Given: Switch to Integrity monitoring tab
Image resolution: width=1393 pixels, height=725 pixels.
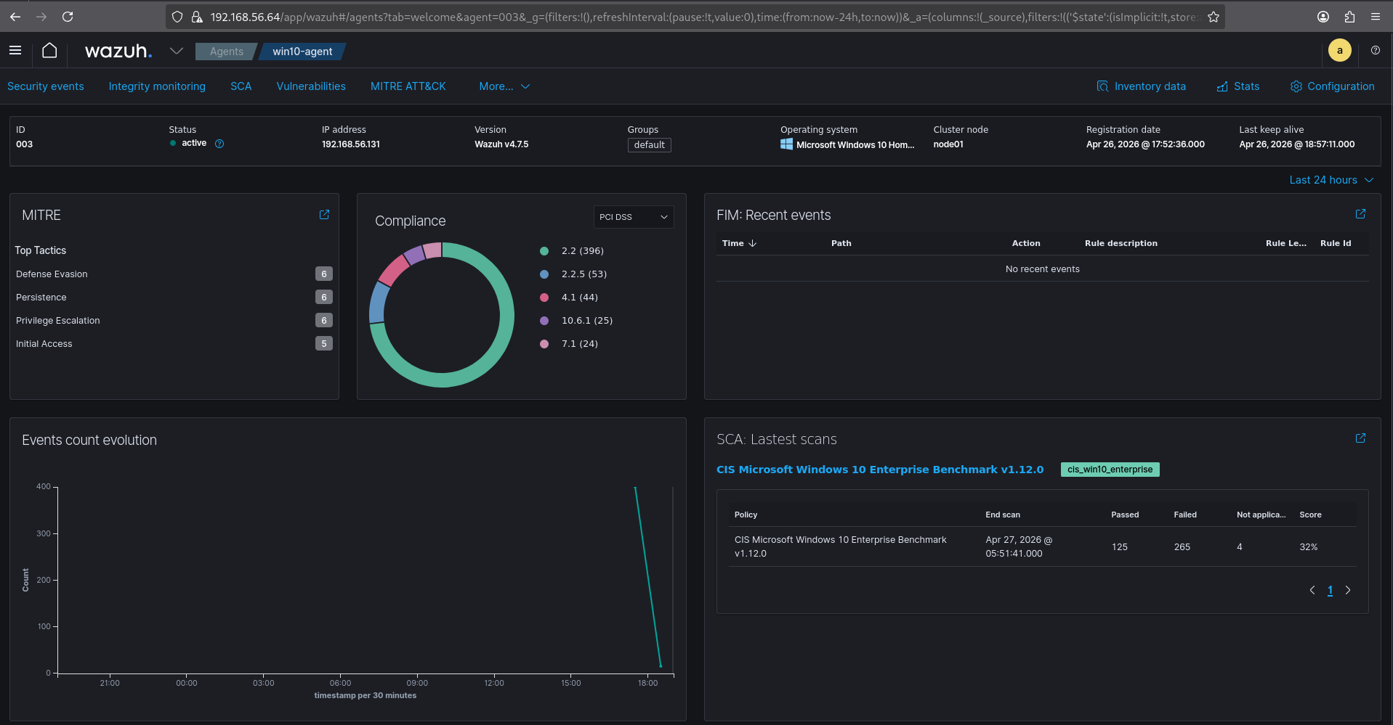Looking at the screenshot, I should (x=157, y=86).
